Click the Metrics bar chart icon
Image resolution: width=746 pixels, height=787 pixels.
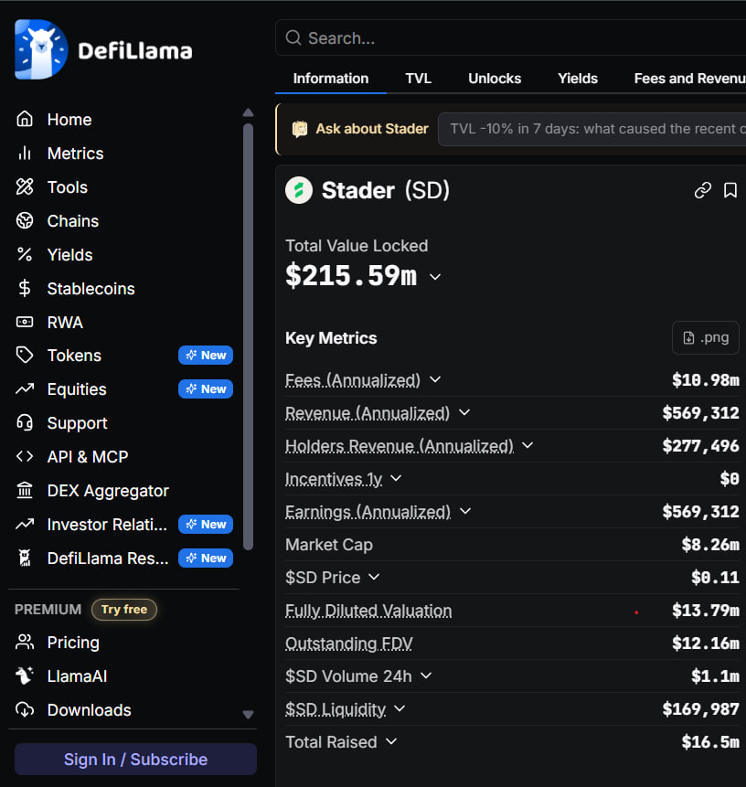(25, 153)
